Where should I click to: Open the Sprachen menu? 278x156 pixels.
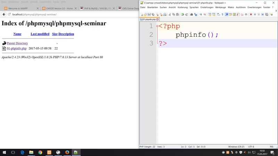tap(195, 7)
